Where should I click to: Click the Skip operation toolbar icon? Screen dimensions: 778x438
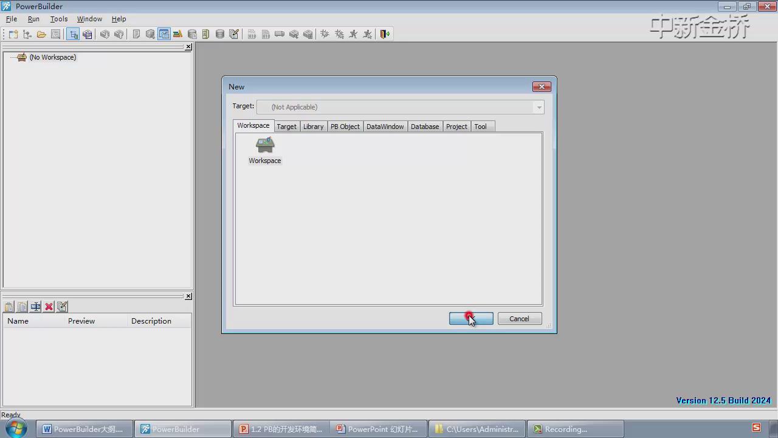click(x=294, y=34)
